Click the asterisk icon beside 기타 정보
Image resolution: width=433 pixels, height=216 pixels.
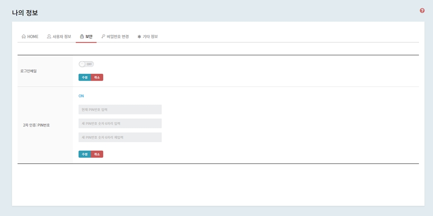tap(139, 37)
